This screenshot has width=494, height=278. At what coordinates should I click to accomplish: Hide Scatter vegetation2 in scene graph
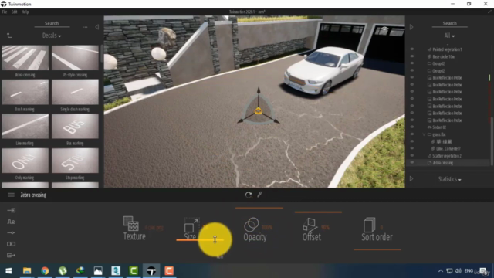(412, 156)
